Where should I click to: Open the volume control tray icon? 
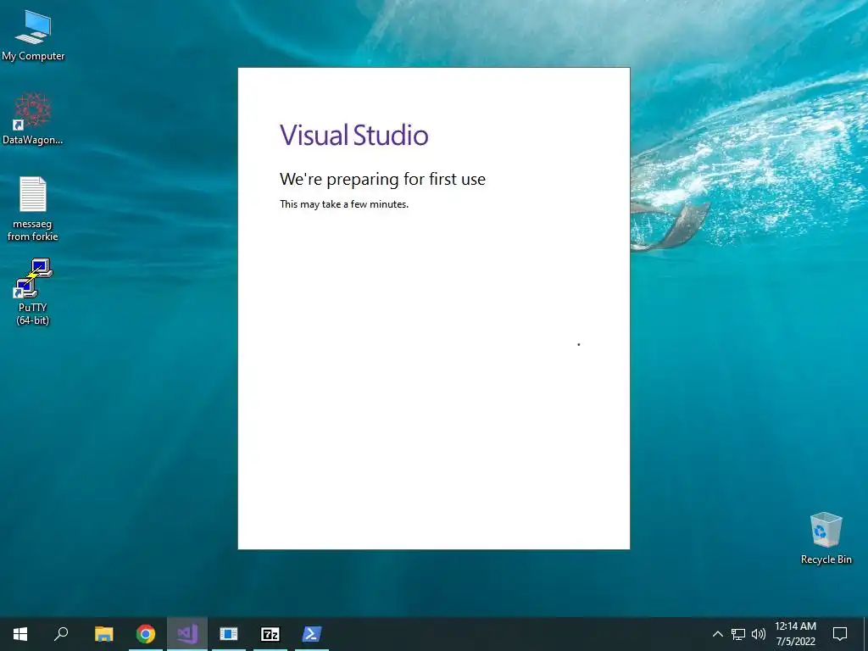pos(759,634)
